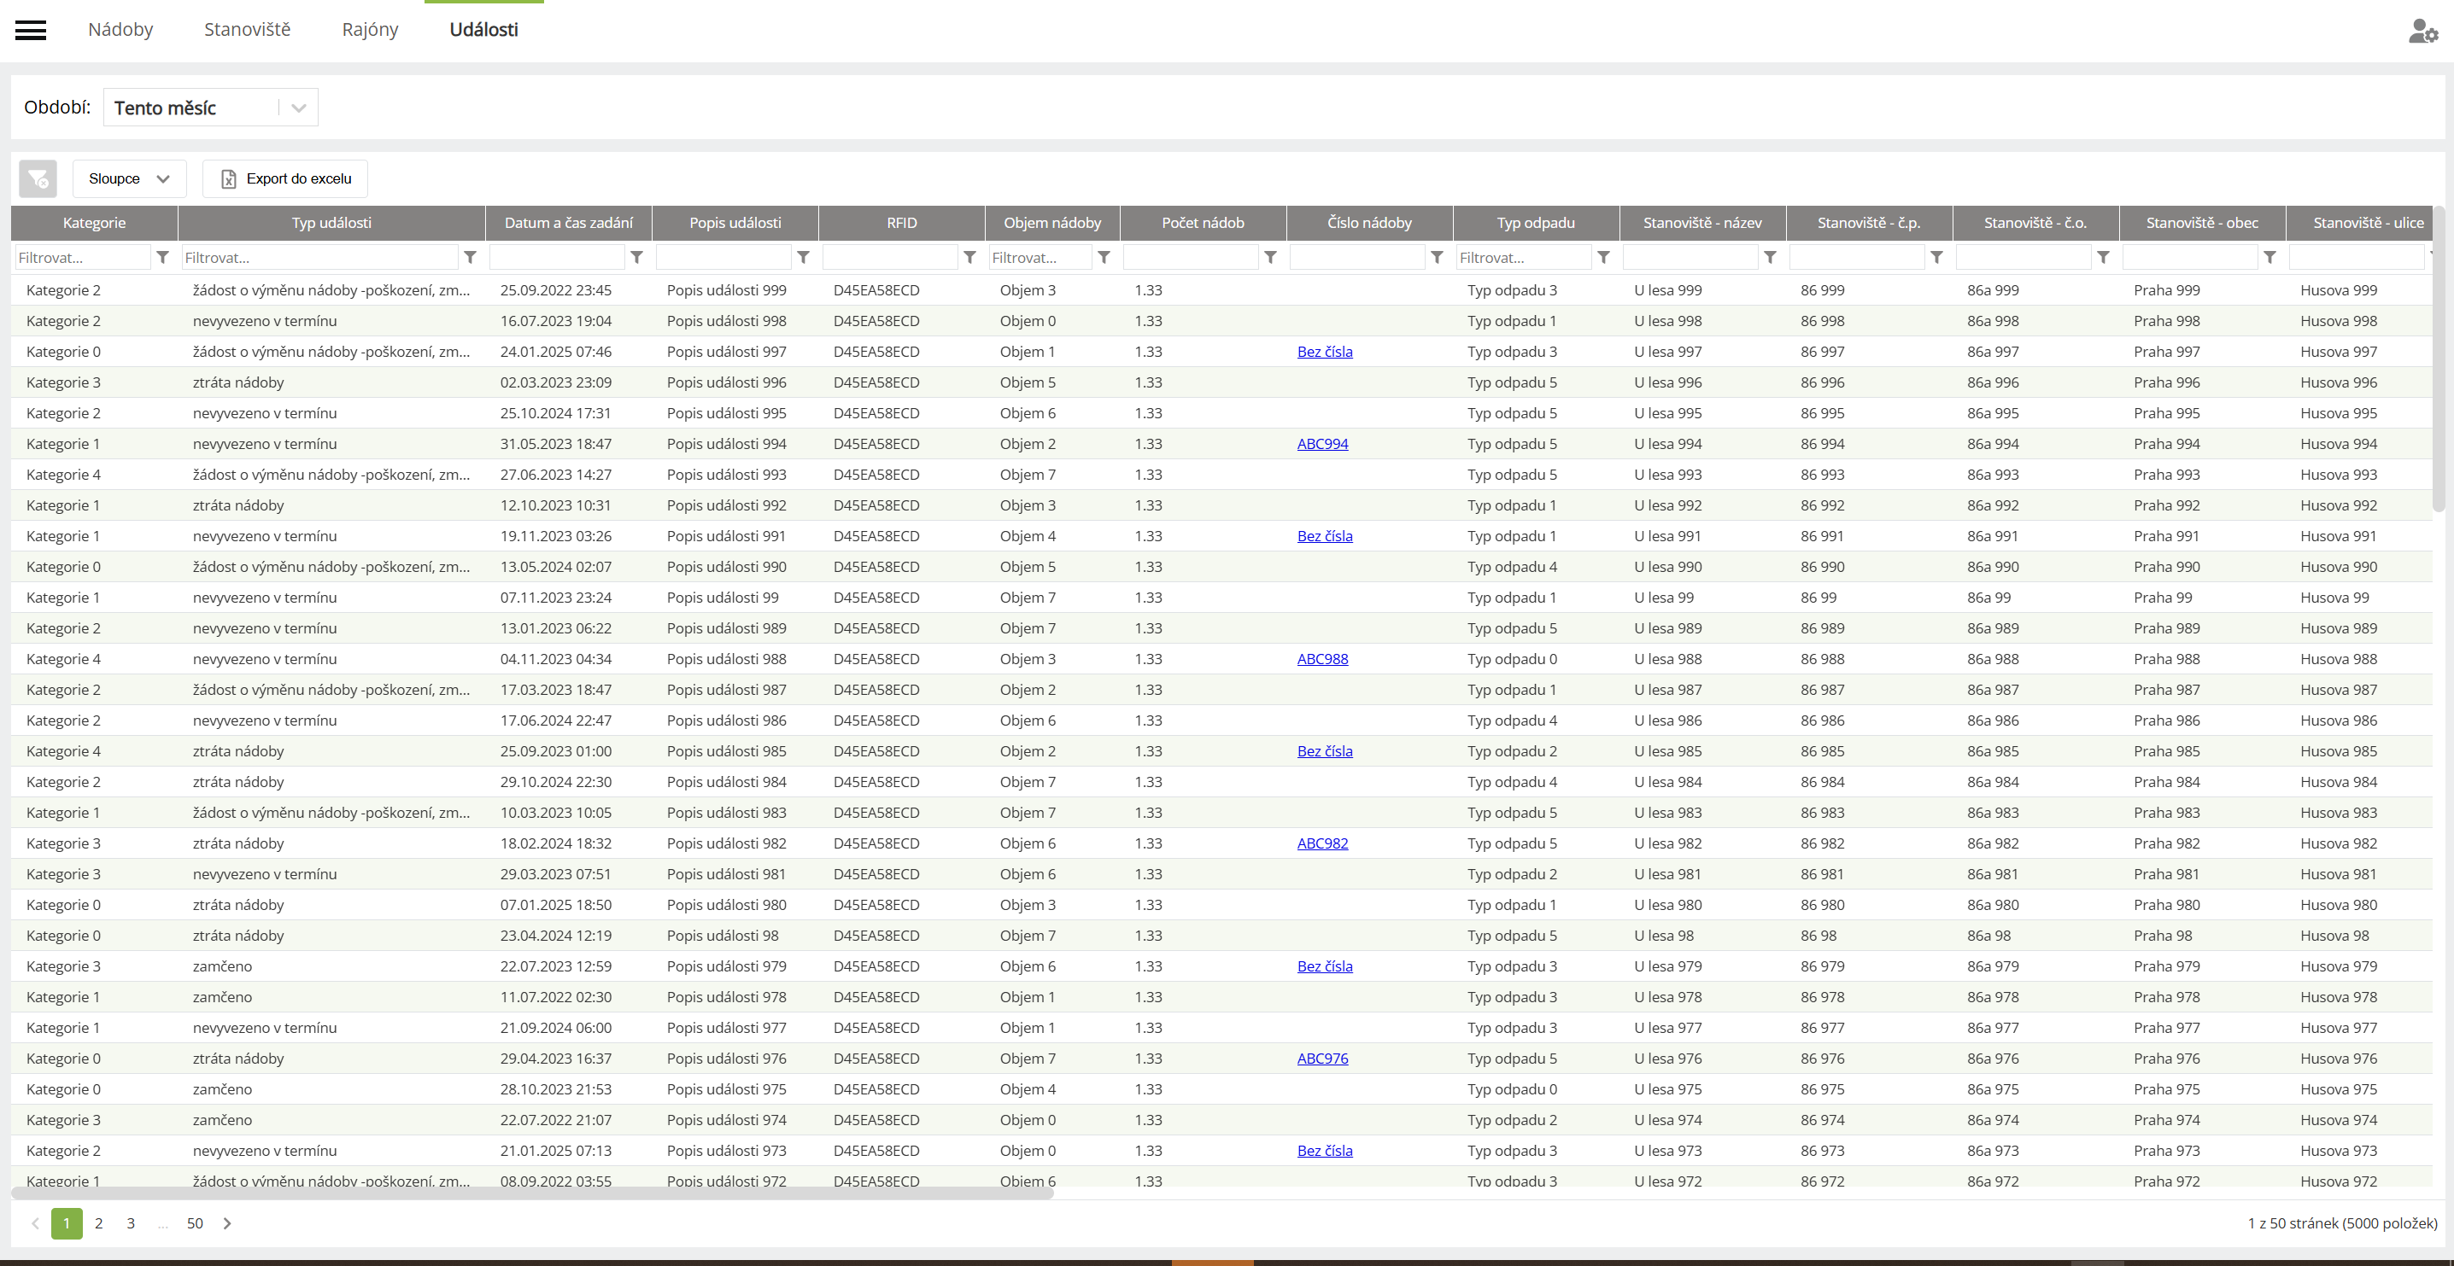Click the Objem nádoby filter input
This screenshot has height=1266, width=2454.
tap(1040, 257)
